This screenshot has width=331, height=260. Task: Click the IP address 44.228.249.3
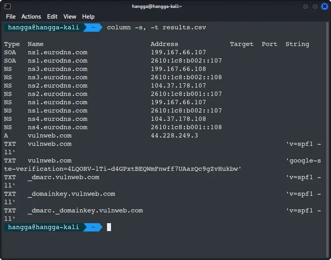[x=174, y=136]
